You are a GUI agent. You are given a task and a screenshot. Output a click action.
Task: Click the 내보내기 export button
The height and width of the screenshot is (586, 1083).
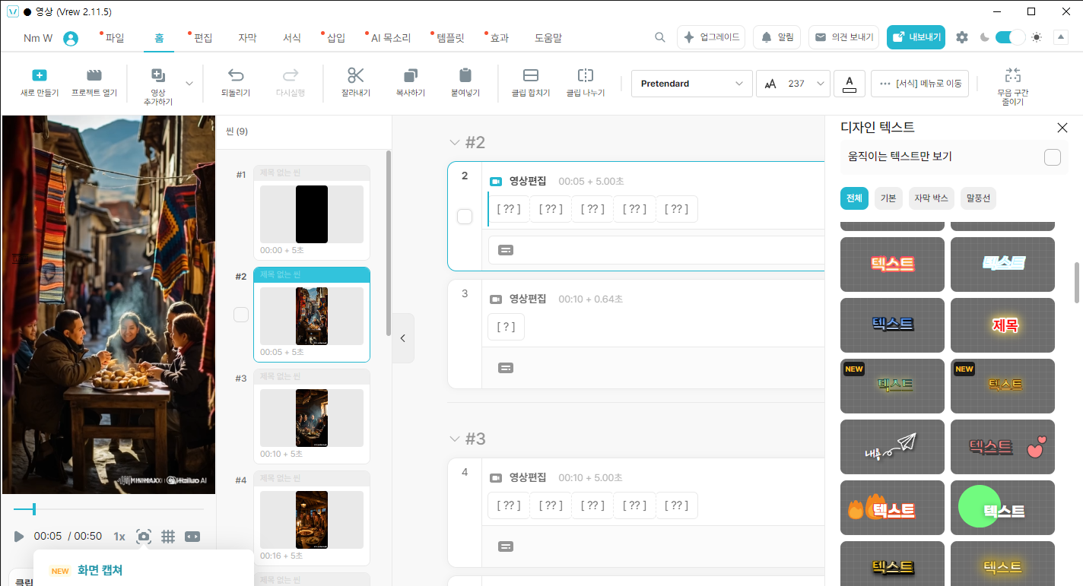click(916, 37)
